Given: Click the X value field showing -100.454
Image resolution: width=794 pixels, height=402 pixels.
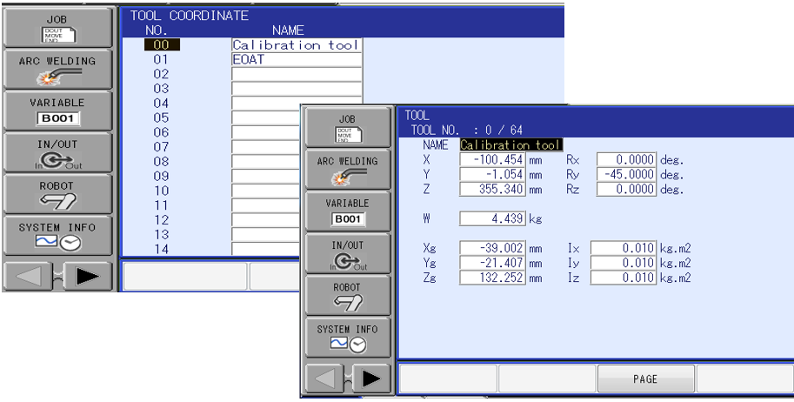Looking at the screenshot, I should tap(492, 160).
